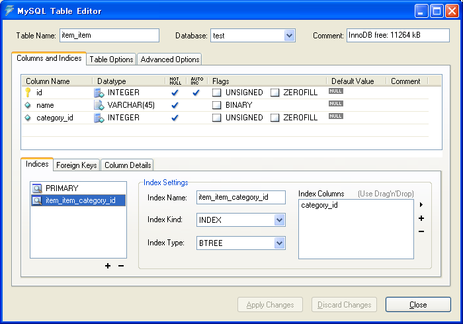Click the arrow icon beside Index Columns list
Screen dimensions: 463x324
[x=421, y=204]
